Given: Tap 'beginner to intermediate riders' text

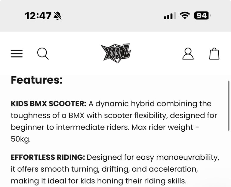Looking at the screenshot, I should click(x=70, y=127).
